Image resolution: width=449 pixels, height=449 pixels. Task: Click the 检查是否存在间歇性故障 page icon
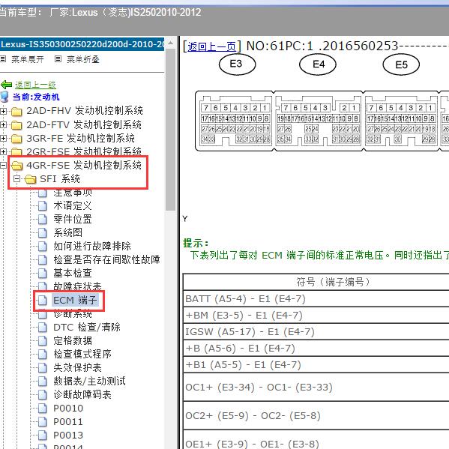(x=43, y=259)
